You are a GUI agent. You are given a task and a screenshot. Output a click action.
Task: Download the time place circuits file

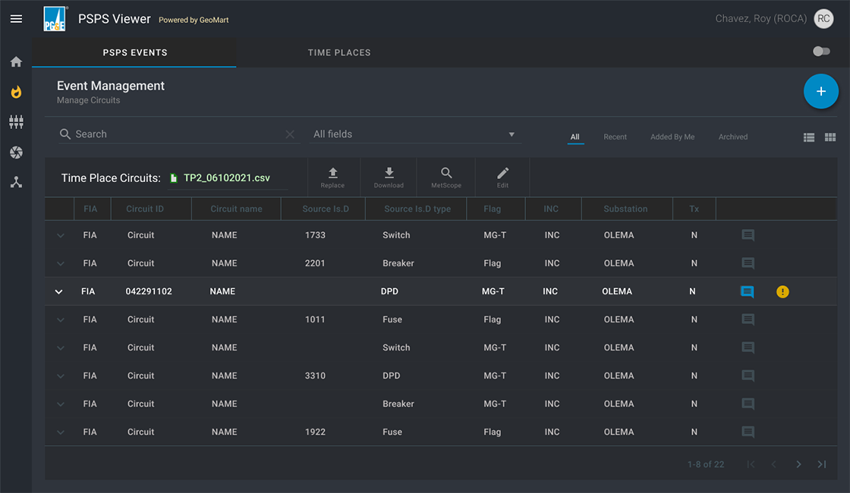pyautogui.click(x=389, y=177)
